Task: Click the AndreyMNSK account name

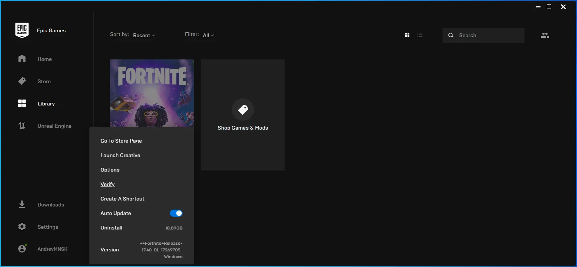Action: (x=53, y=249)
